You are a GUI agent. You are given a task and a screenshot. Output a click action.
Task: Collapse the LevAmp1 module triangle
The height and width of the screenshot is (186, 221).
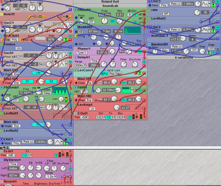(x=75, y=105)
